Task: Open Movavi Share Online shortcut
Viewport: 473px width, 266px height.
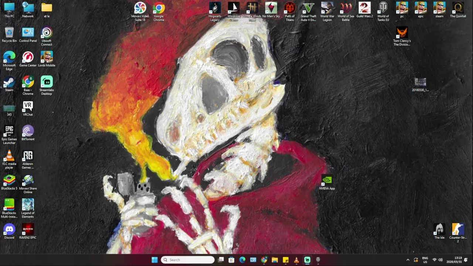Action: click(28, 184)
